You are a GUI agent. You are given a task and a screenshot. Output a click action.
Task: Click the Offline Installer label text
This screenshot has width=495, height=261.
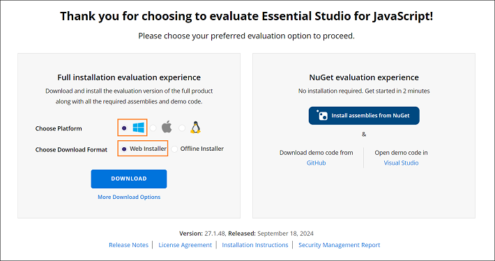[x=202, y=149]
